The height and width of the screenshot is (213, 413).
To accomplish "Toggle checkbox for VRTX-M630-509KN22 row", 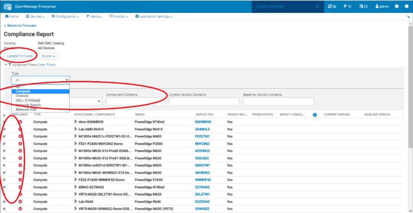I will click(x=4, y=209).
